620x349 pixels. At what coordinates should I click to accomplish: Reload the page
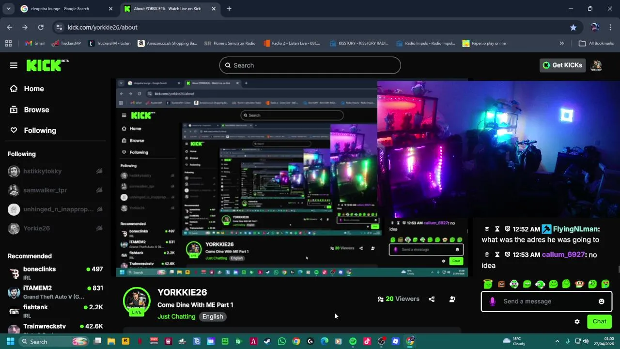click(x=41, y=27)
